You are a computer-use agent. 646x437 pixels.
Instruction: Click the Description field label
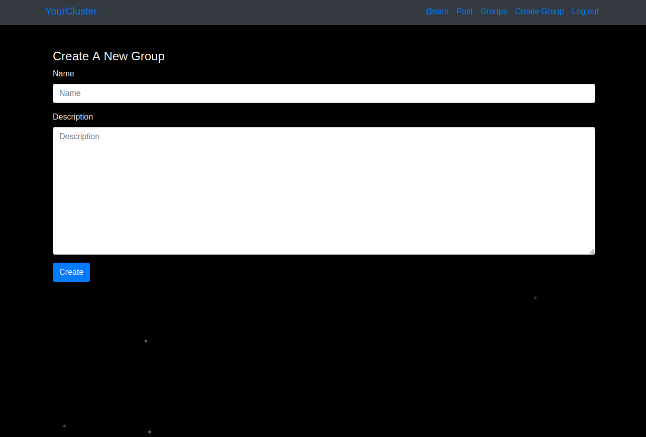coord(73,117)
